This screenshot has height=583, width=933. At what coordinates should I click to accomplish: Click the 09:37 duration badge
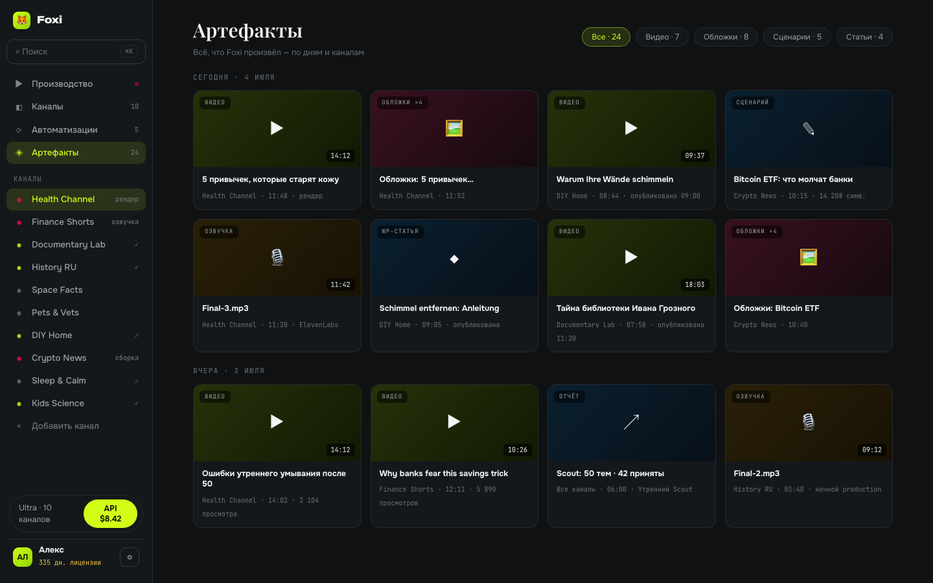tap(695, 156)
